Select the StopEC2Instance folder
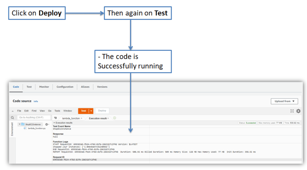Screen dimensions: 307x170 pos(33,124)
